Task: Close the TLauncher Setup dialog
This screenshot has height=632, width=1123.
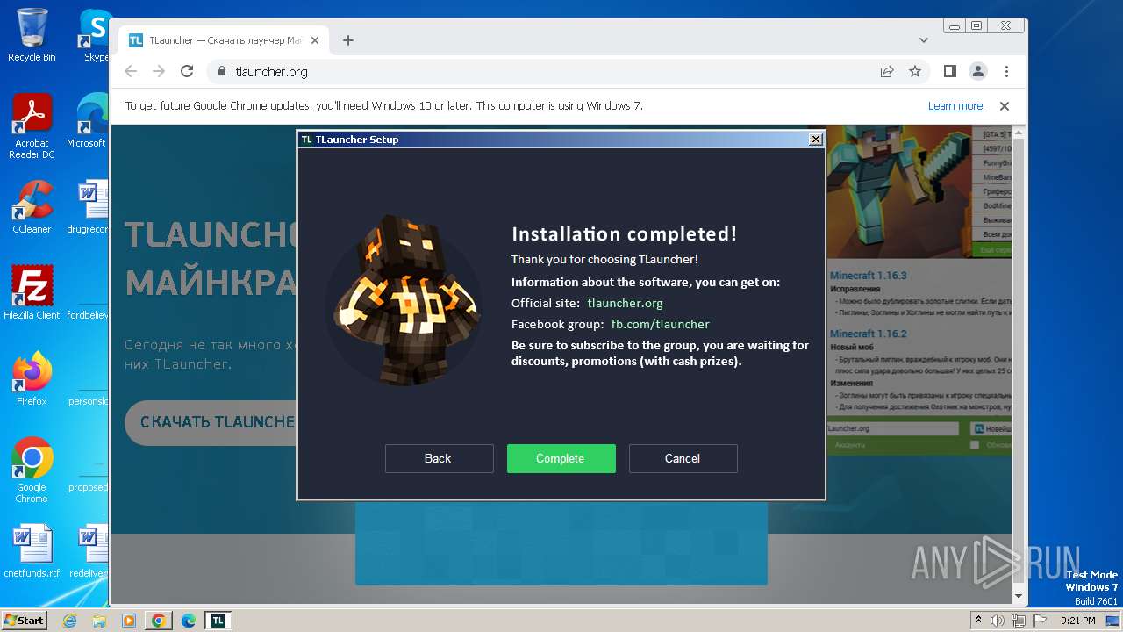Action: click(816, 140)
